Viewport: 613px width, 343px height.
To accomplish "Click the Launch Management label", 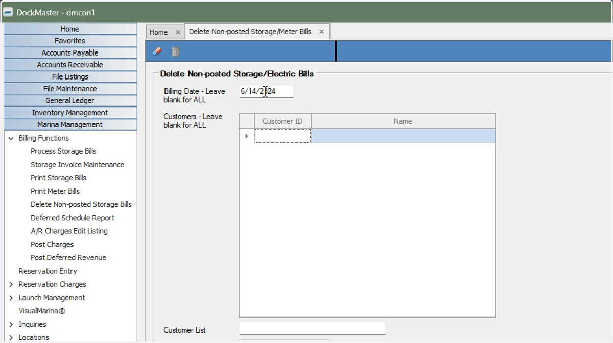I will 52,298.
